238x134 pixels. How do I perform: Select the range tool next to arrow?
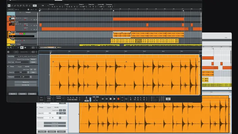pyautogui.click(x=12, y=6)
